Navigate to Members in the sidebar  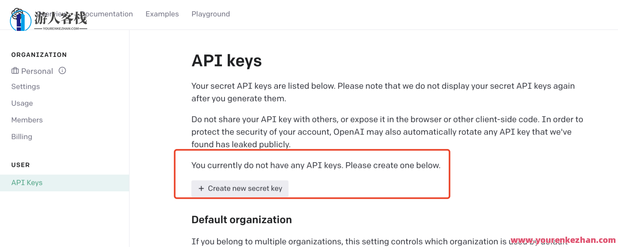coord(27,120)
